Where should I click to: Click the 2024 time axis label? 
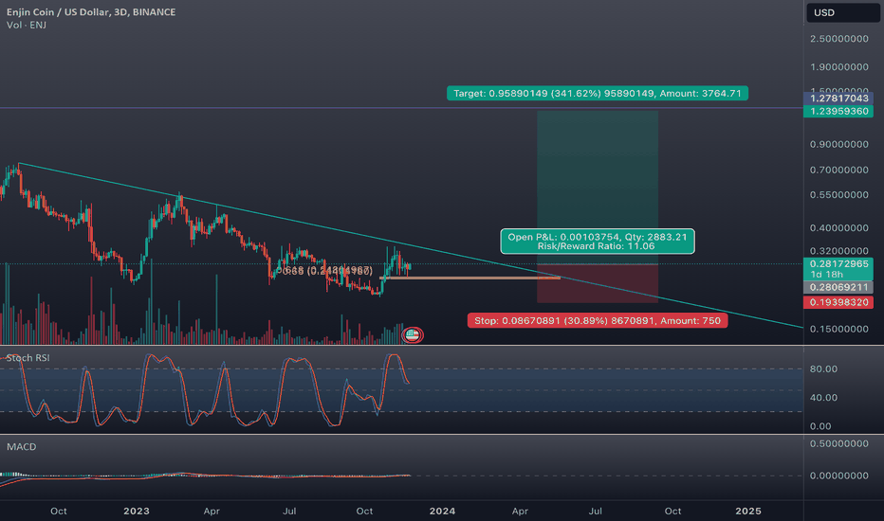[x=442, y=511]
